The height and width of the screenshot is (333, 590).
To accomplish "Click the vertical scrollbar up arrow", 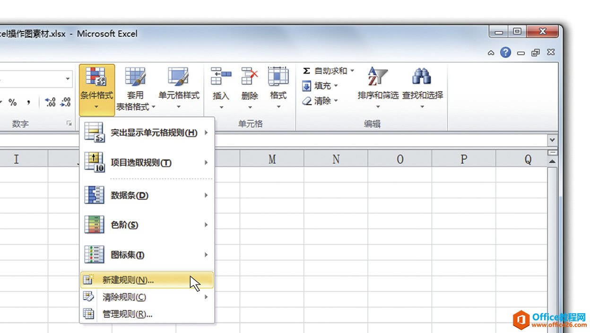I will coord(552,162).
